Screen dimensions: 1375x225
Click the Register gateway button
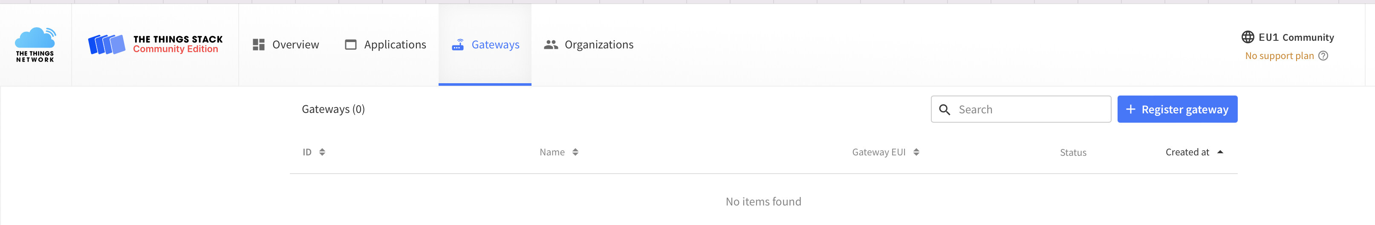point(1178,109)
